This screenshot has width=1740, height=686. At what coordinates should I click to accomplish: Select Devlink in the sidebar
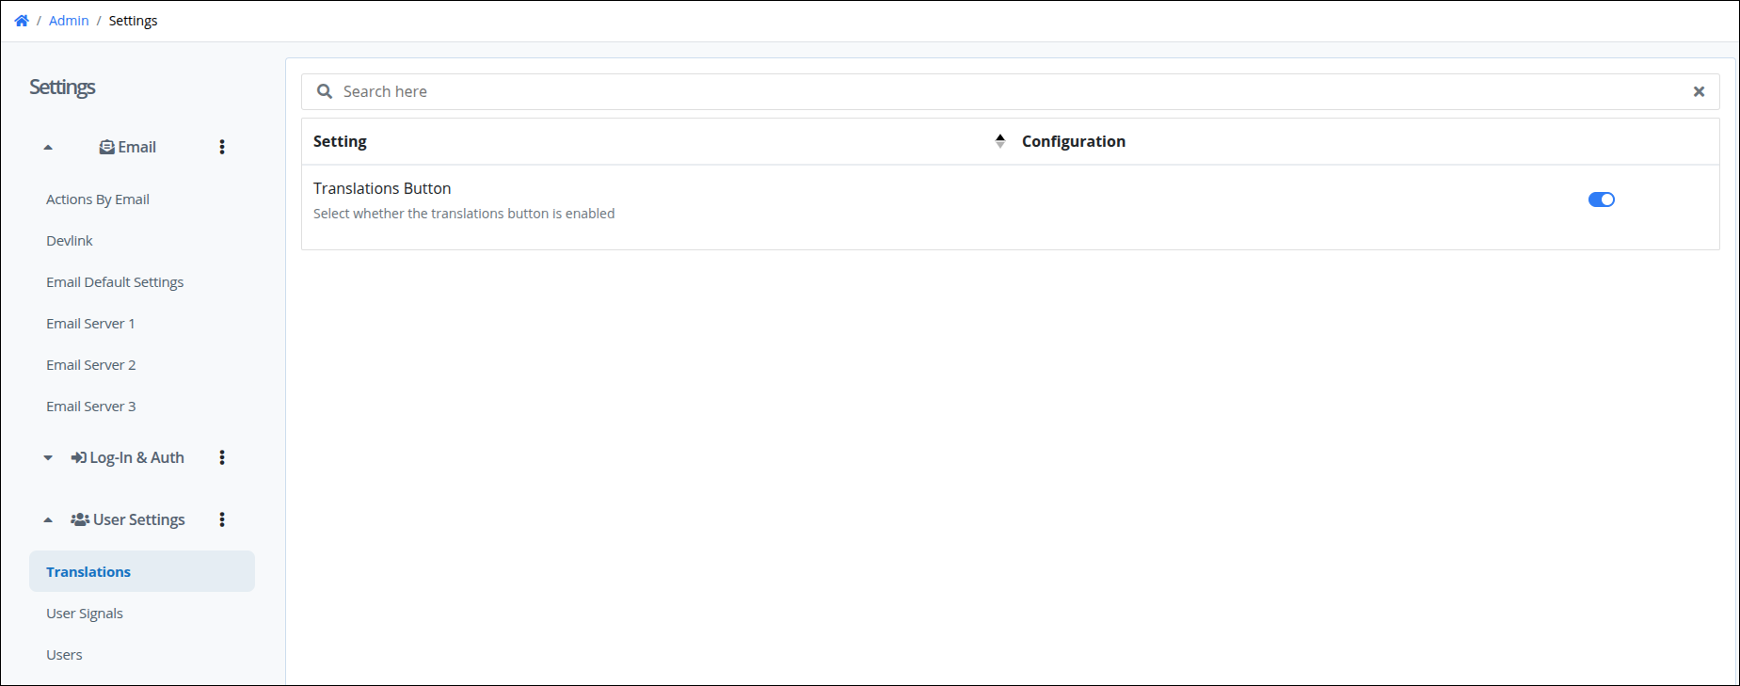tap(70, 241)
